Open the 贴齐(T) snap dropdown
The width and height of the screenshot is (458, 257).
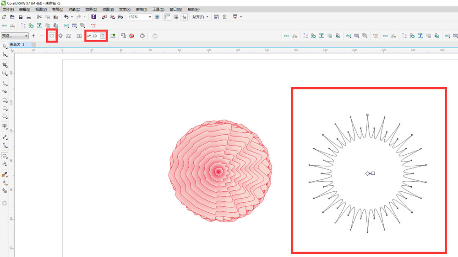pyautogui.click(x=200, y=17)
